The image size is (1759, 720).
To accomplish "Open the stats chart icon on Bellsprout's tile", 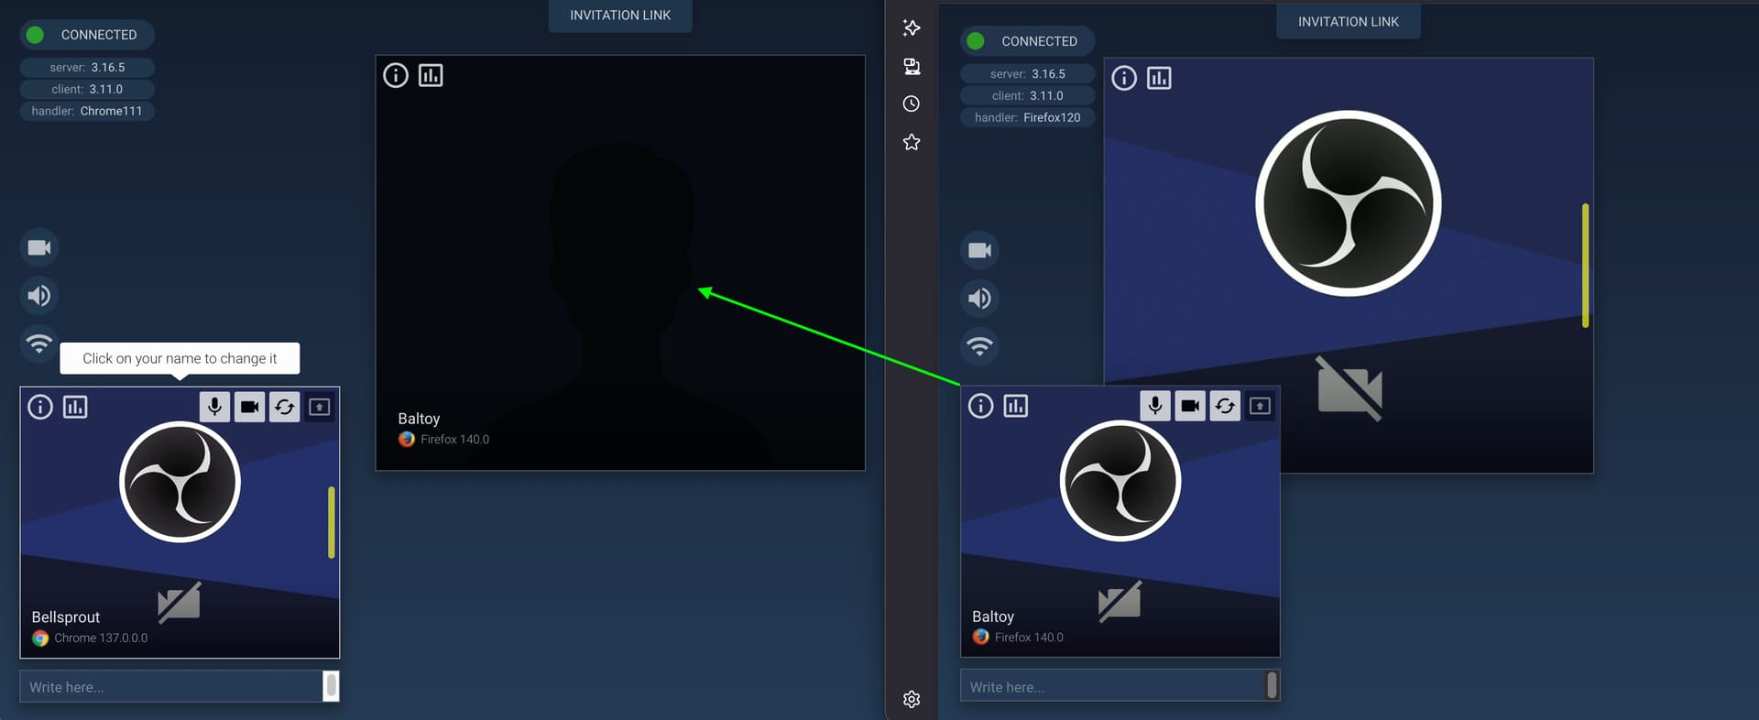I will coord(75,407).
